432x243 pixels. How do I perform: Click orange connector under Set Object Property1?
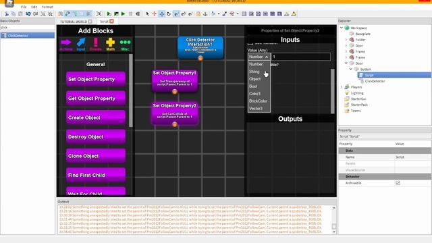[x=175, y=92]
